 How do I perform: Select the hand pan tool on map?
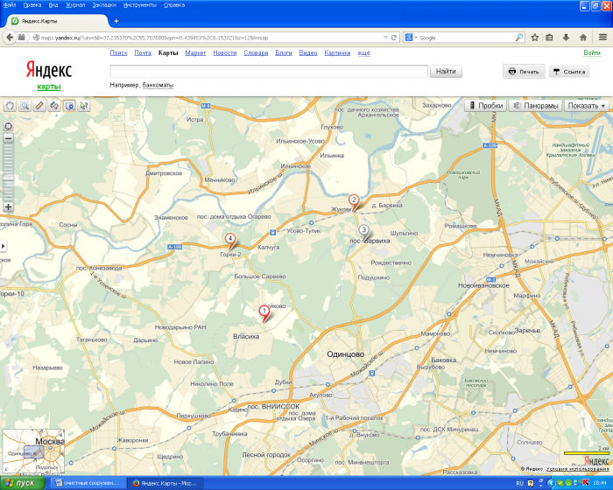click(x=10, y=106)
